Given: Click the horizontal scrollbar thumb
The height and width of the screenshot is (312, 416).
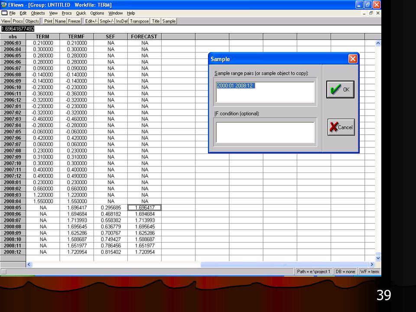Looking at the screenshot, I should click(x=284, y=264).
